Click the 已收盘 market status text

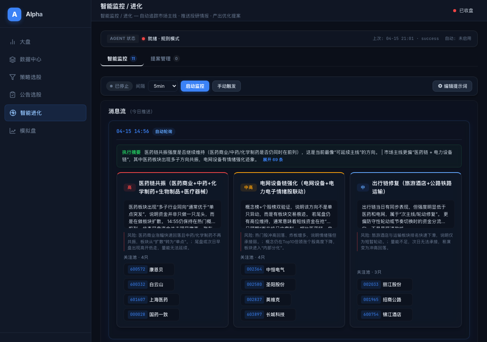[x=466, y=11]
